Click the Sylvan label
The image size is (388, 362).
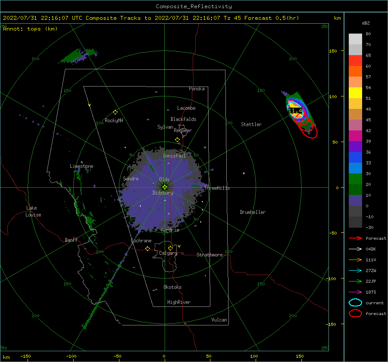coord(165,127)
